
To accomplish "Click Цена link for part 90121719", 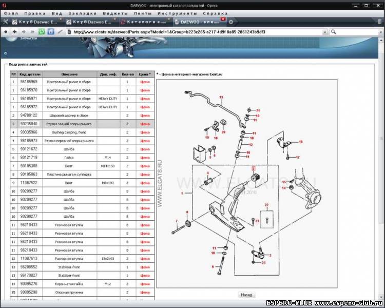I will tap(145, 158).
